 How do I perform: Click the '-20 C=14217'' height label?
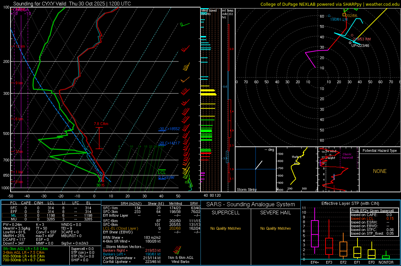[169, 143]
